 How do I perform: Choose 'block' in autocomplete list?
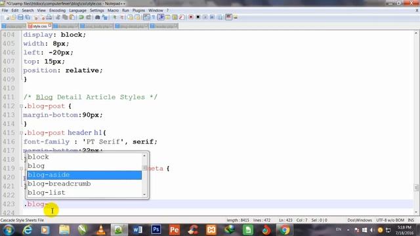[84, 157]
